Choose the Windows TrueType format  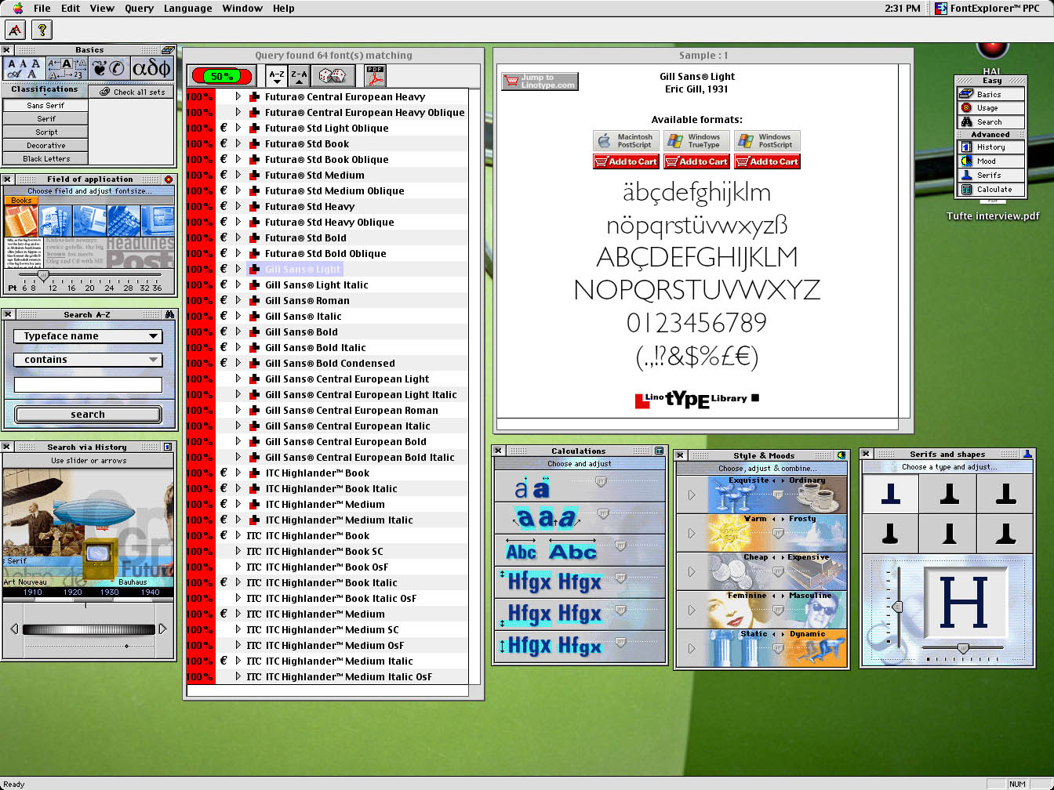[696, 141]
